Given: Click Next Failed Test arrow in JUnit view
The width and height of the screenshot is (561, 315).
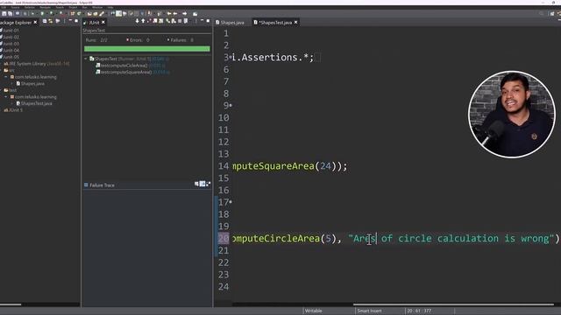Looking at the screenshot, I should coord(137,21).
